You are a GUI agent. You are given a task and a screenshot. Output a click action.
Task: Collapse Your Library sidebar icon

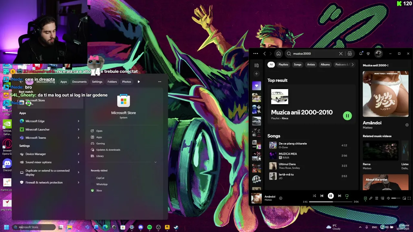pyautogui.click(x=257, y=65)
